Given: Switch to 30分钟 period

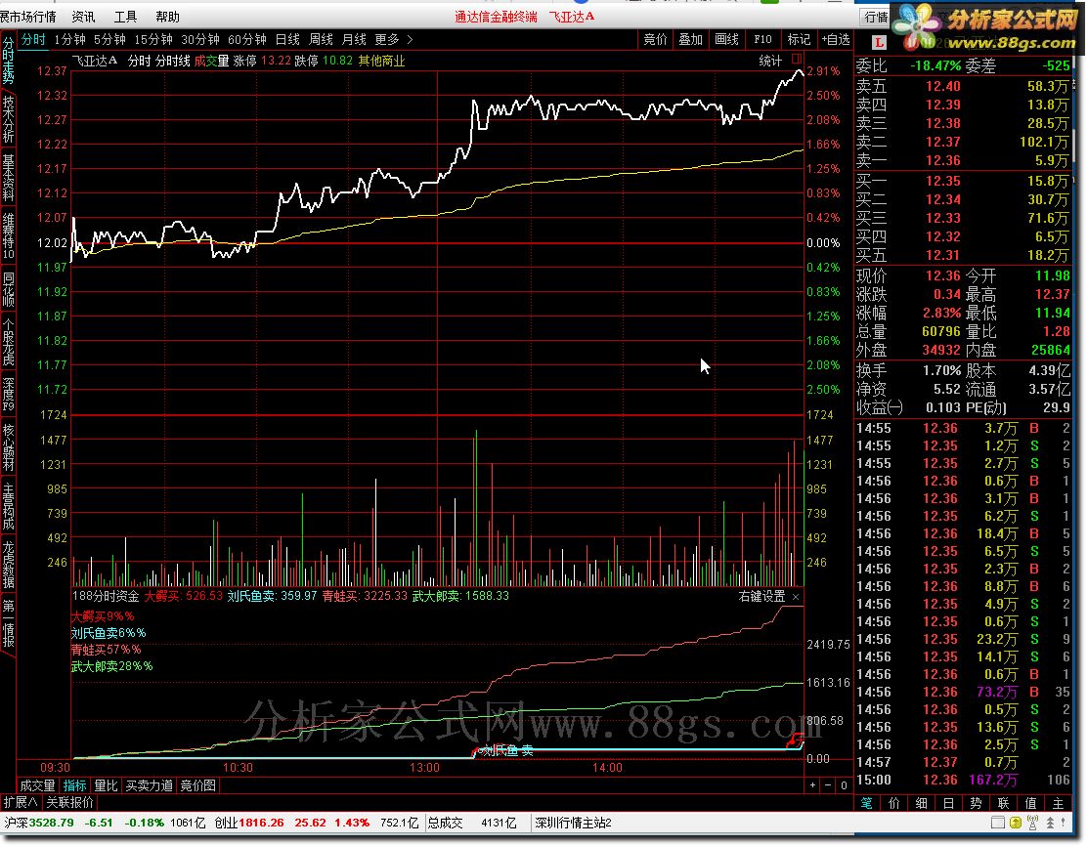Looking at the screenshot, I should [x=200, y=39].
